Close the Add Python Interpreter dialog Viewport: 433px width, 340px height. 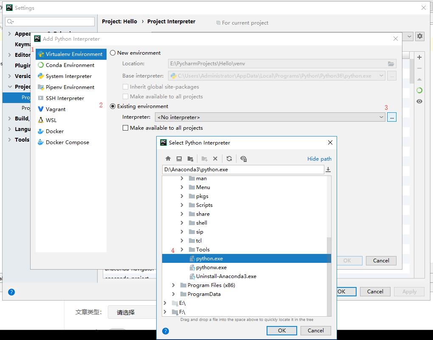396,39
